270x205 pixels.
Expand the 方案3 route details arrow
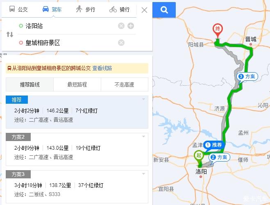point(143,174)
